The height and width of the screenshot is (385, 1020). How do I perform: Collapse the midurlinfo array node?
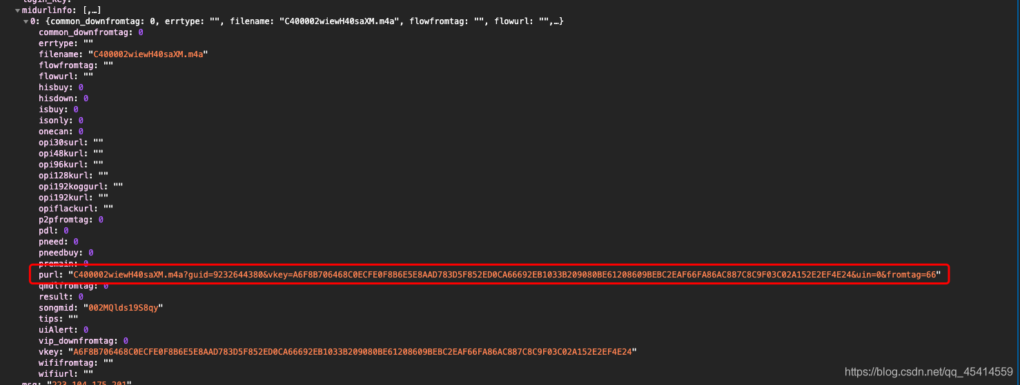pyautogui.click(x=18, y=10)
